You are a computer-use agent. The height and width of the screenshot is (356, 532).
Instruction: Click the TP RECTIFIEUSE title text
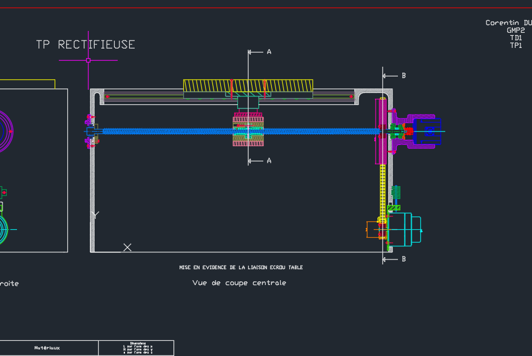pos(86,45)
